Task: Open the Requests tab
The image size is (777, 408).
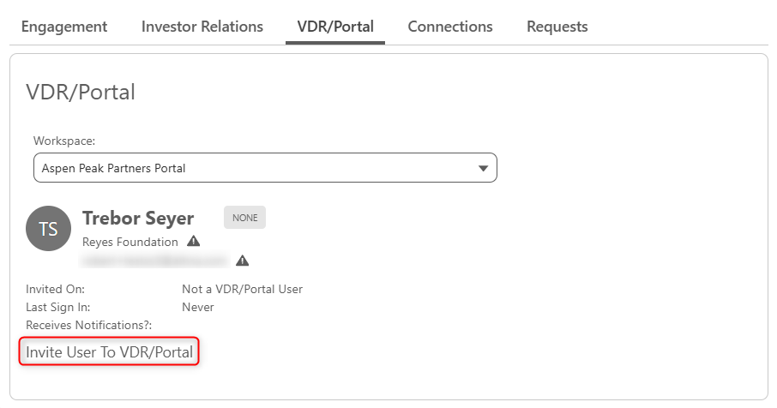Action: (557, 27)
